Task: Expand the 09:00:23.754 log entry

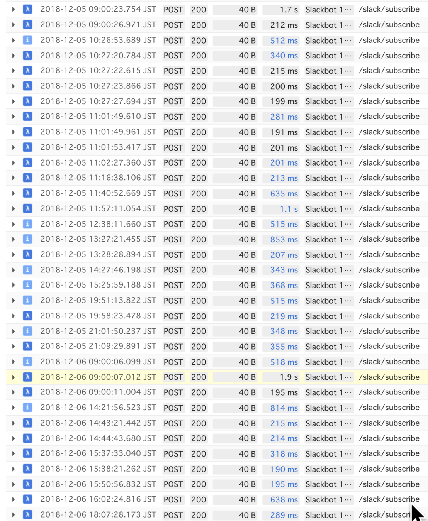Action: (x=14, y=9)
